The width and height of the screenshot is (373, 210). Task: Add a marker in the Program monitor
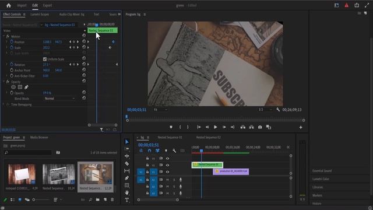(171, 127)
